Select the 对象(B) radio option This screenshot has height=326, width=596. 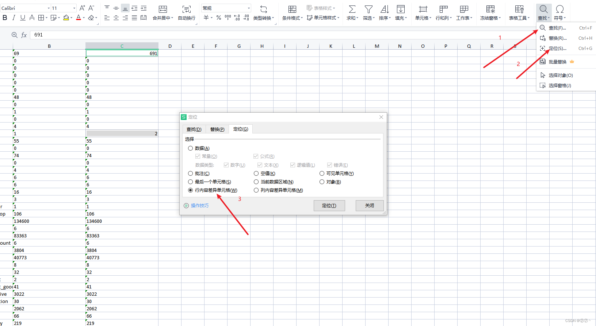tap(322, 182)
